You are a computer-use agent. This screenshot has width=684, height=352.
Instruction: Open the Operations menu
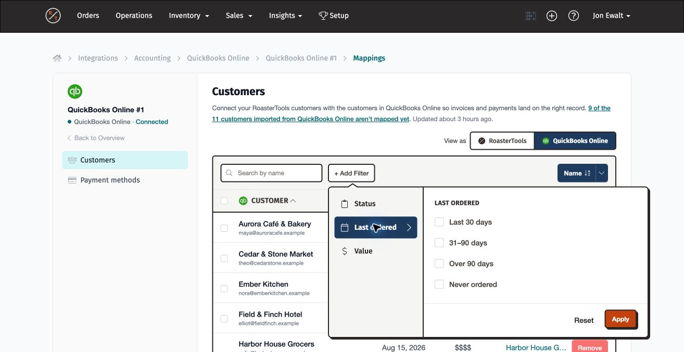click(134, 16)
